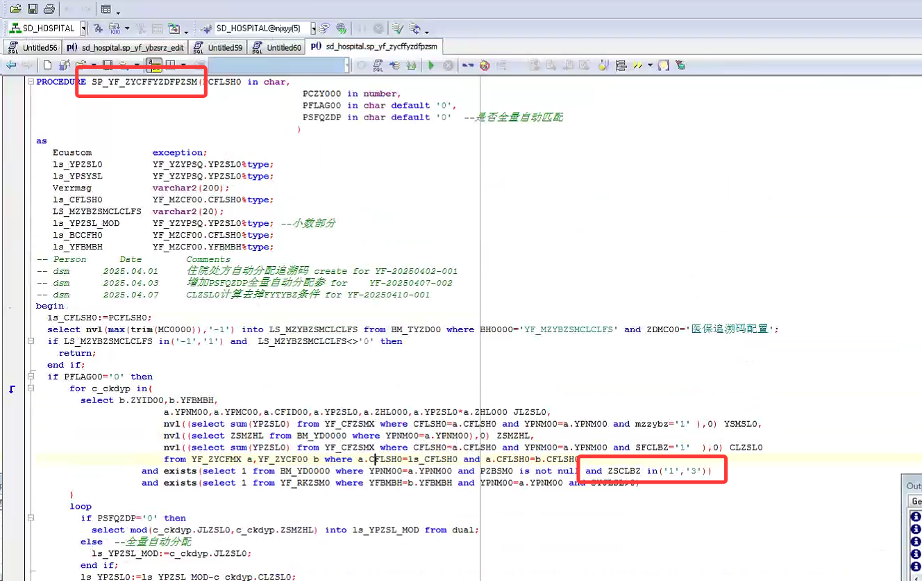Open the SD_HOSPITAL@njxyy(5) session dropdown
Screen dimensions: 922x581
pos(313,28)
